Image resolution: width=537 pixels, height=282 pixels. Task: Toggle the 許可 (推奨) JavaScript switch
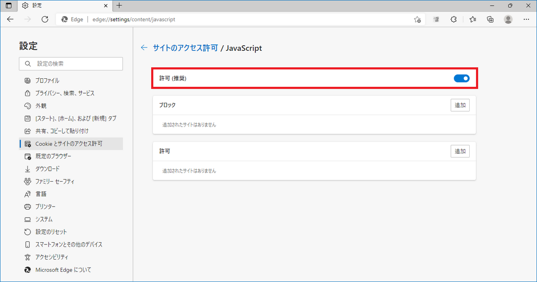461,78
